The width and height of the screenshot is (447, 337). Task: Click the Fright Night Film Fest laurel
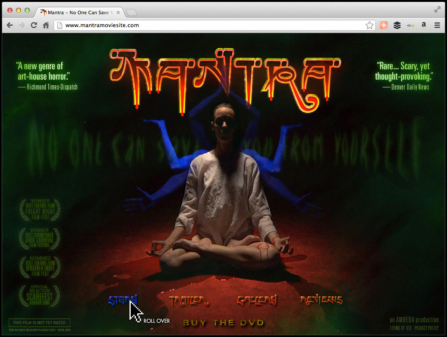(40, 210)
